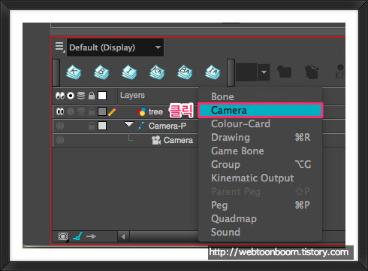
Task: Click the Camera-P peg icon
Action: click(x=141, y=126)
